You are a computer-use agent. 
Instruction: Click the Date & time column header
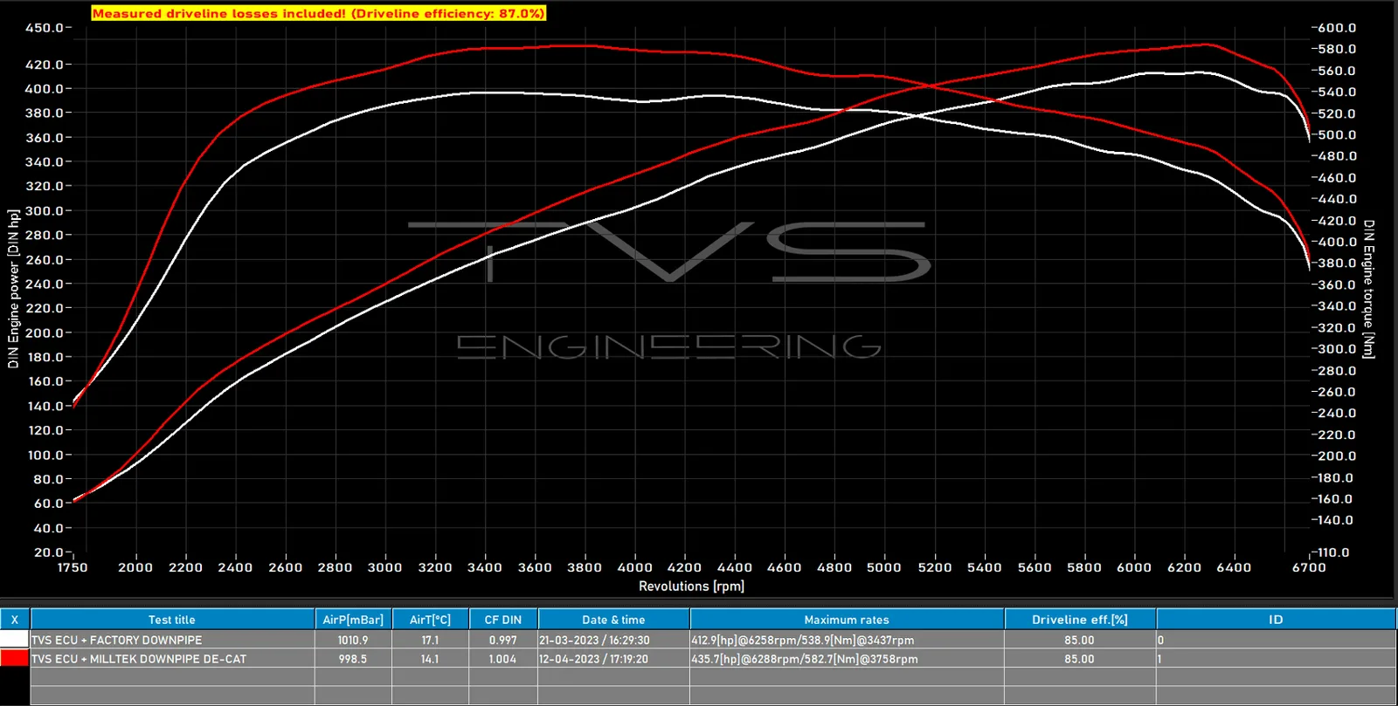point(613,620)
